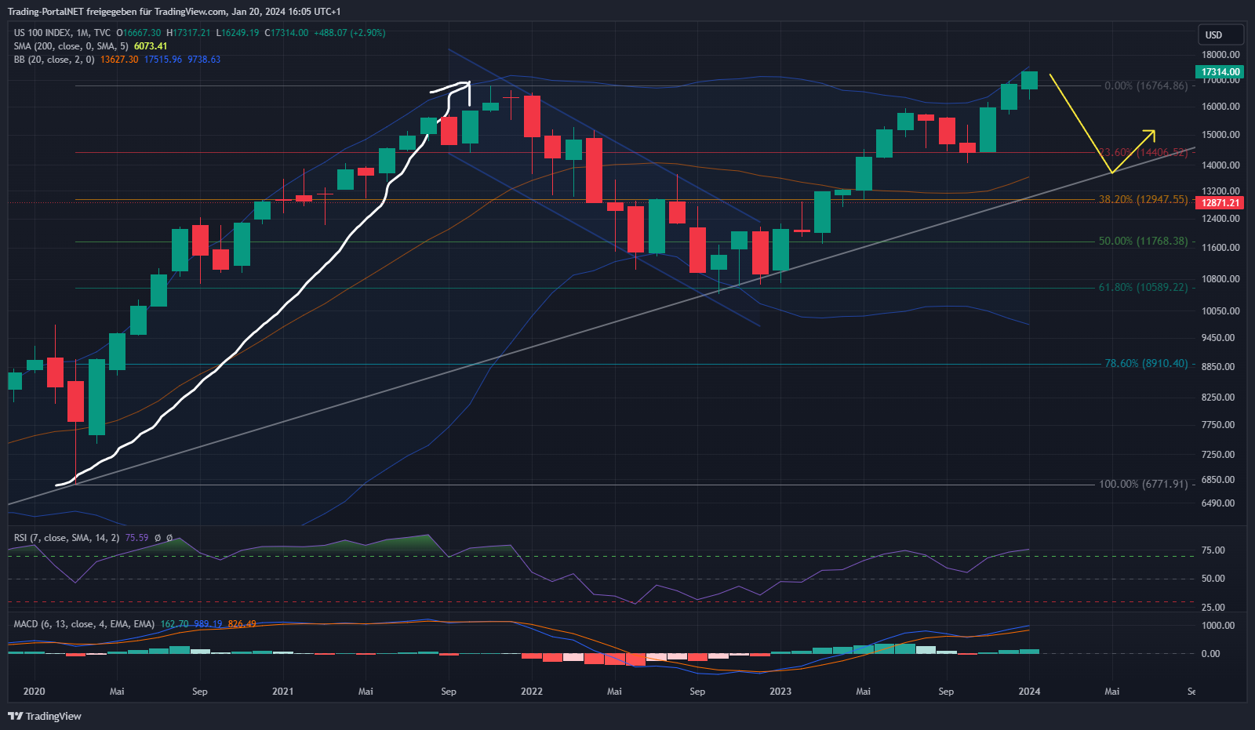Viewport: 1255px width, 730px height.
Task: Select the 100.00% (6771.91) Fibonacci level
Action: tap(1143, 485)
